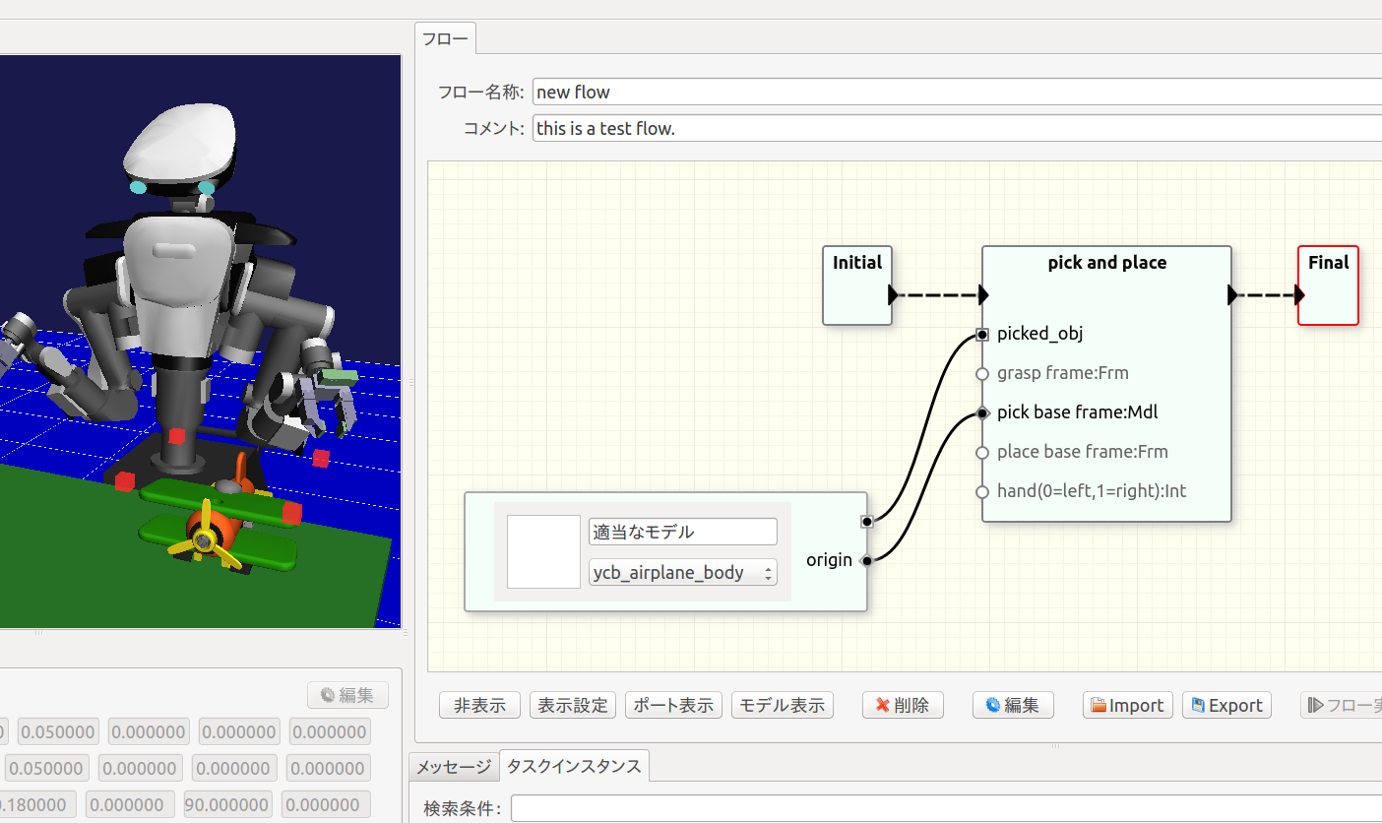
Task: Click the 'origin' label on model node
Action: click(829, 560)
